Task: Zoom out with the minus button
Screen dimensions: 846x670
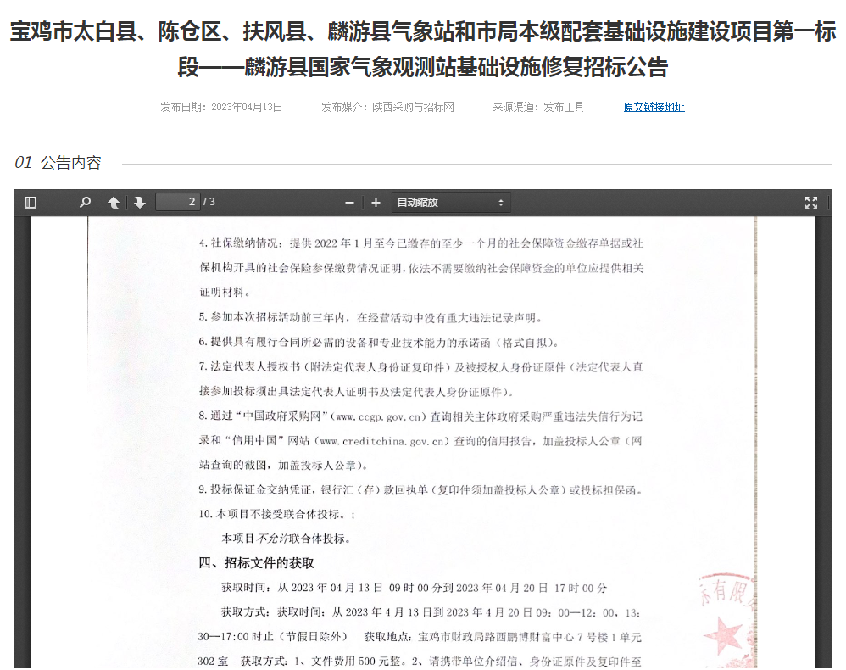Action: (x=349, y=203)
